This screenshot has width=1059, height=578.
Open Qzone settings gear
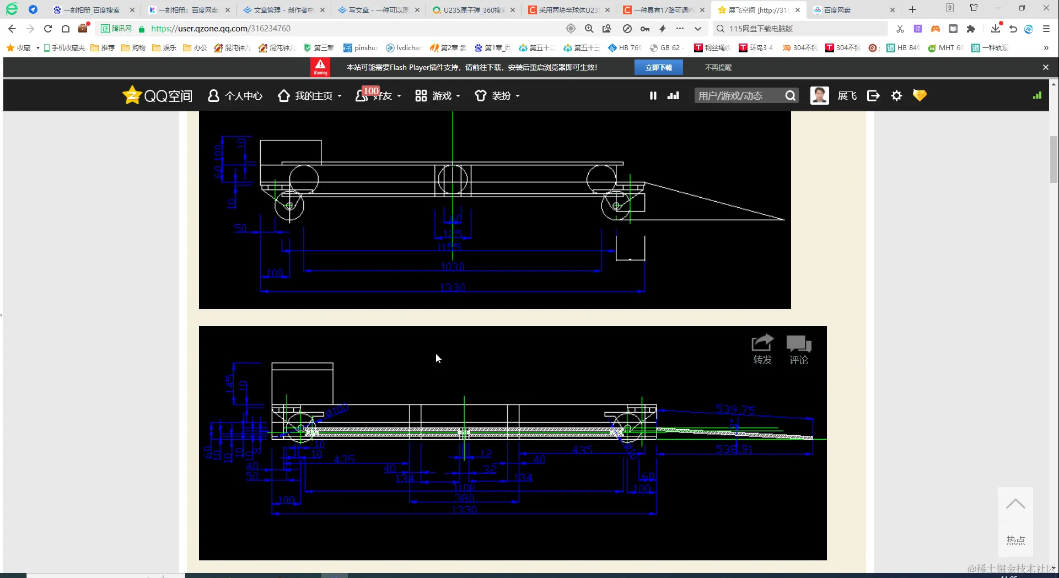(x=897, y=96)
